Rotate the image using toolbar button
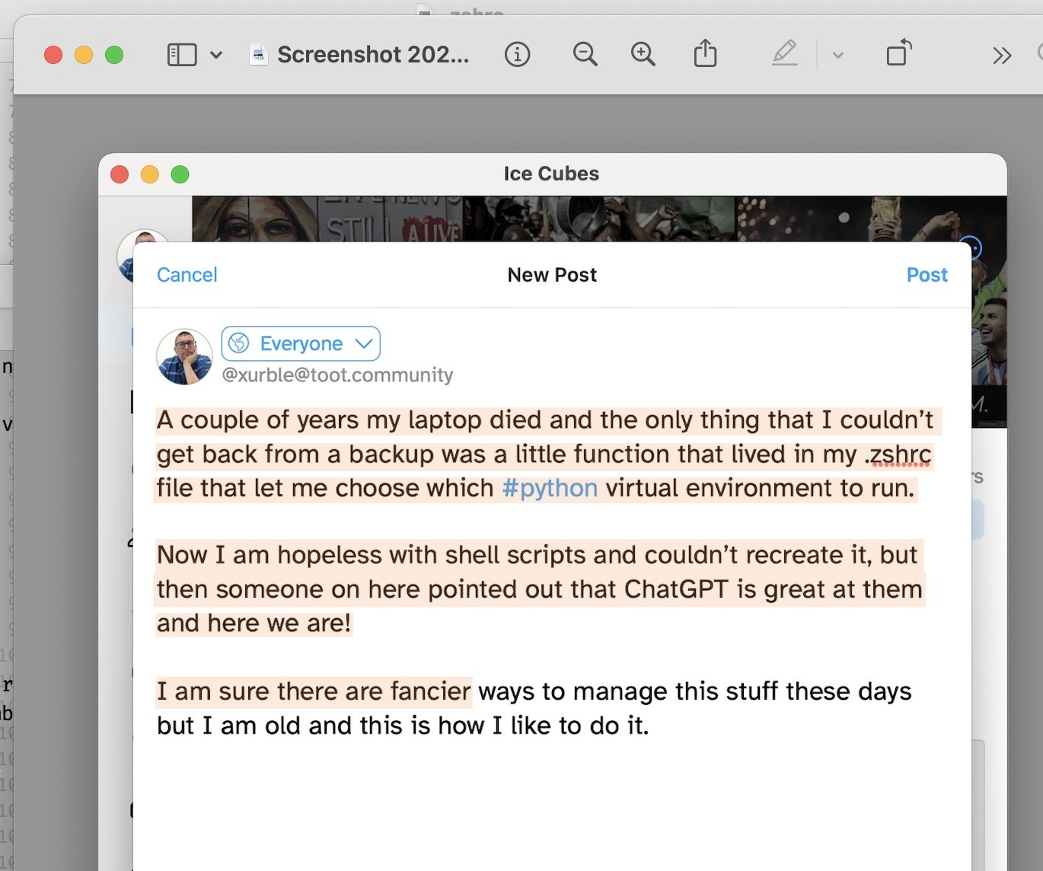Viewport: 1043px width, 871px height. tap(899, 53)
